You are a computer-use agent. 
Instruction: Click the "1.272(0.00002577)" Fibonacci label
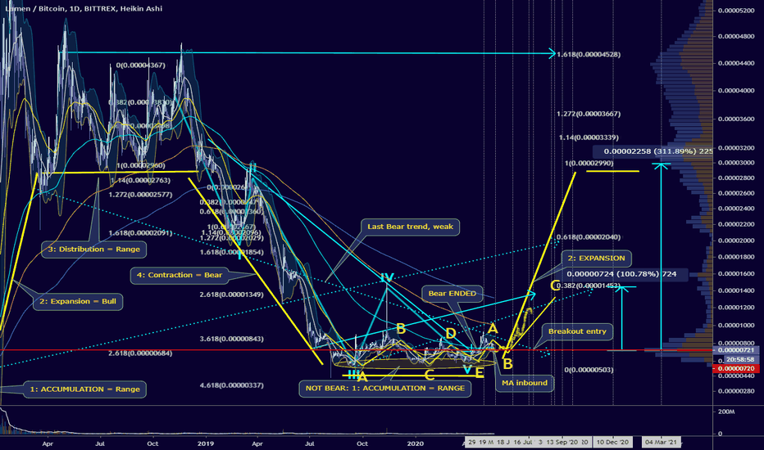[140, 195]
